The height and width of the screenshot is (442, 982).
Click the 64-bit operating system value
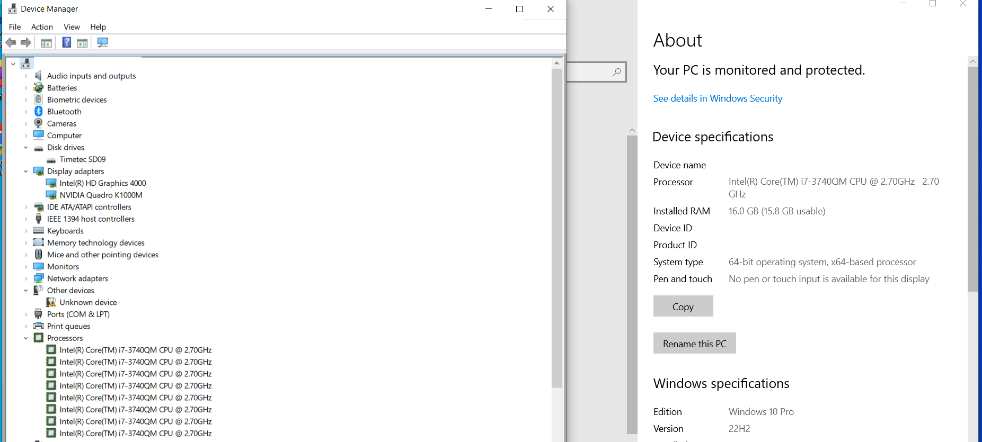822,262
